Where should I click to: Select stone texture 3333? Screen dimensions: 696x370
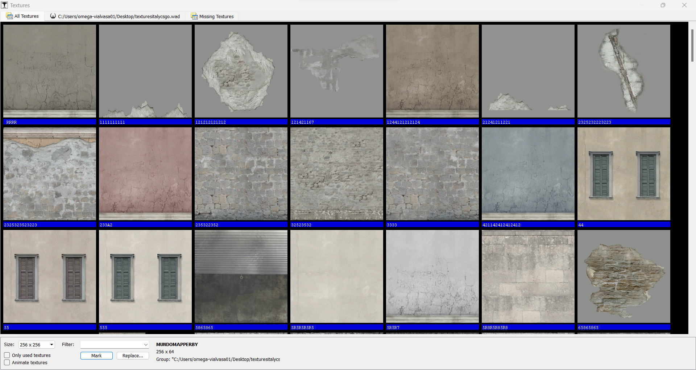432,174
